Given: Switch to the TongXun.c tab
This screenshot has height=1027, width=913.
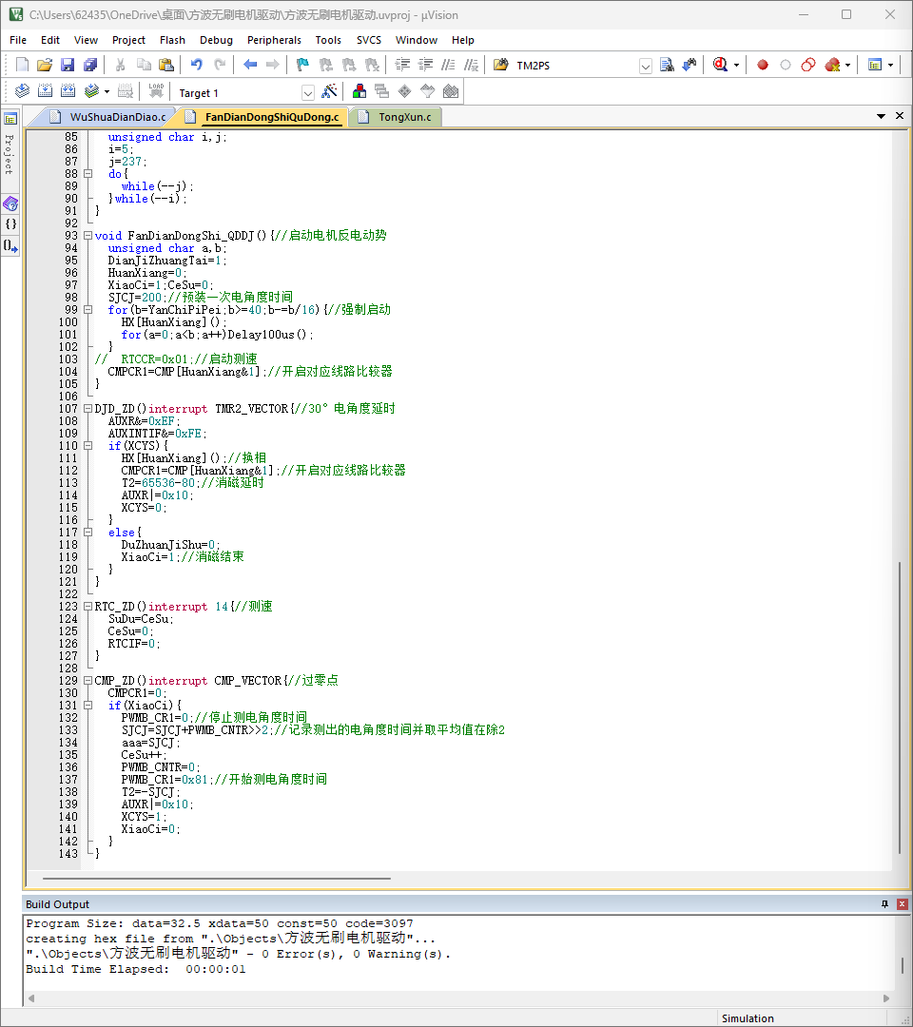Looking at the screenshot, I should pyautogui.click(x=397, y=117).
